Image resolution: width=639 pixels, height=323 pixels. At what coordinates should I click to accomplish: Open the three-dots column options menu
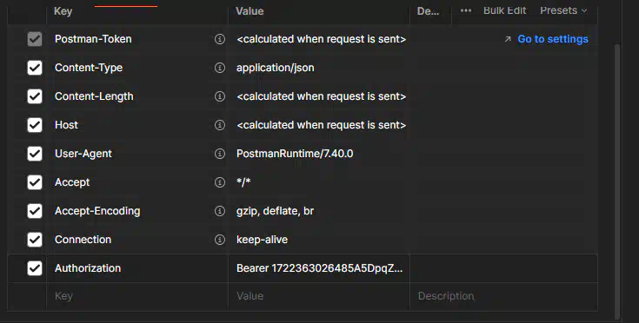click(x=466, y=10)
